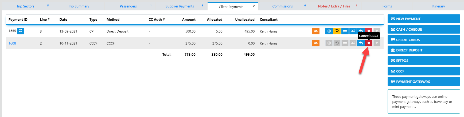464x117 pixels.
Task: Click the Amount column header
Action: 189,19
